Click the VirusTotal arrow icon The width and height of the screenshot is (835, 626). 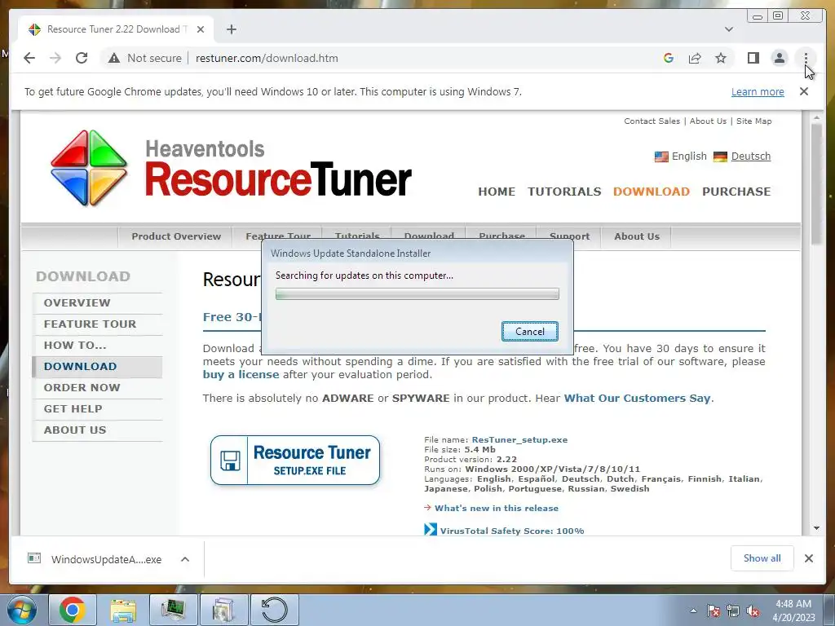click(x=431, y=530)
